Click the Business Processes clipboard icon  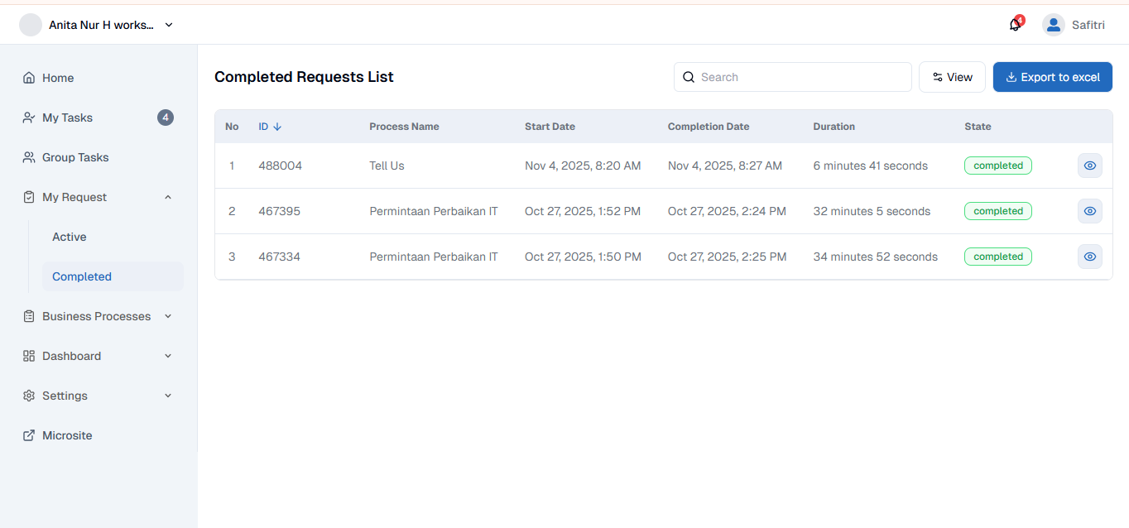29,315
